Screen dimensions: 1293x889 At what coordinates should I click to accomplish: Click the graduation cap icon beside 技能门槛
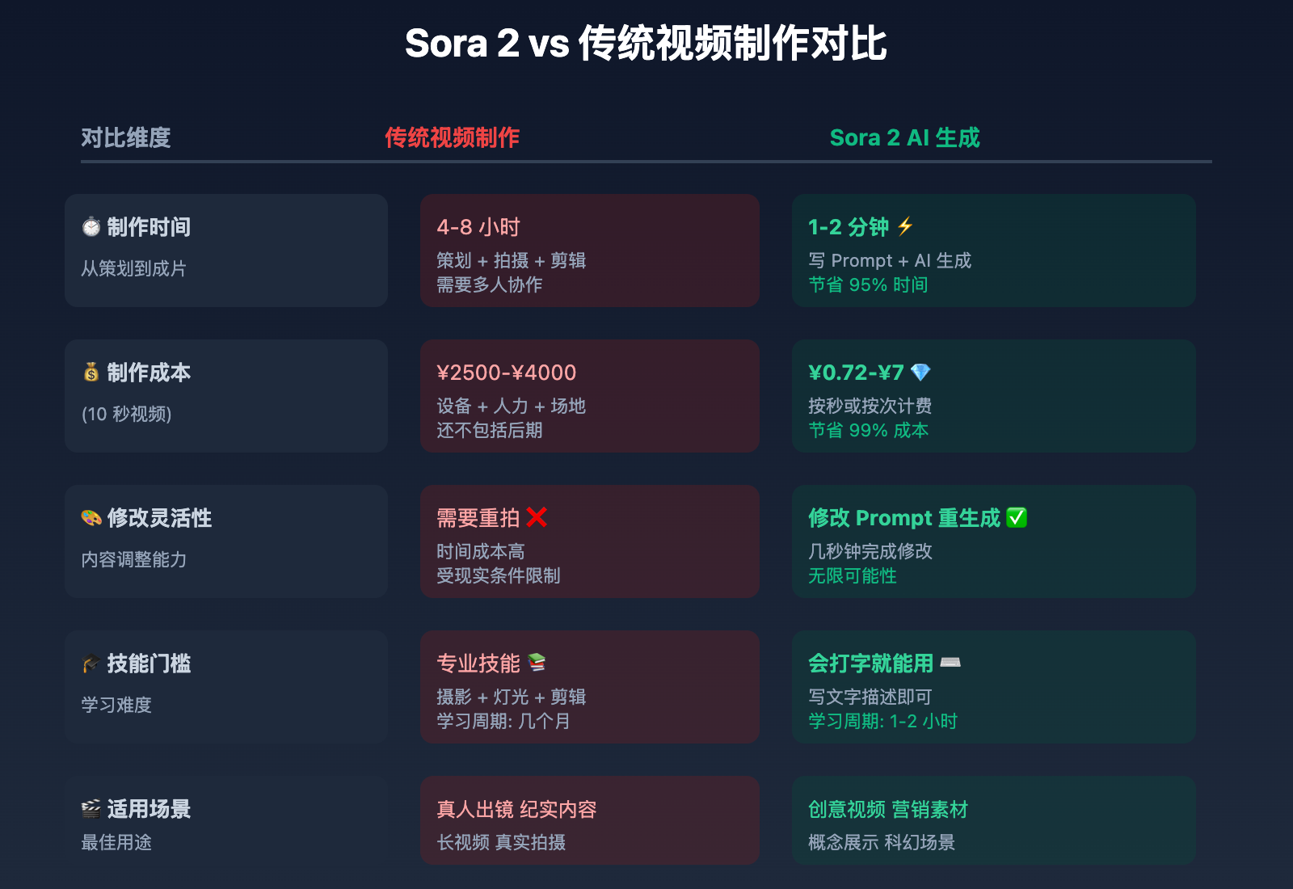(x=91, y=664)
